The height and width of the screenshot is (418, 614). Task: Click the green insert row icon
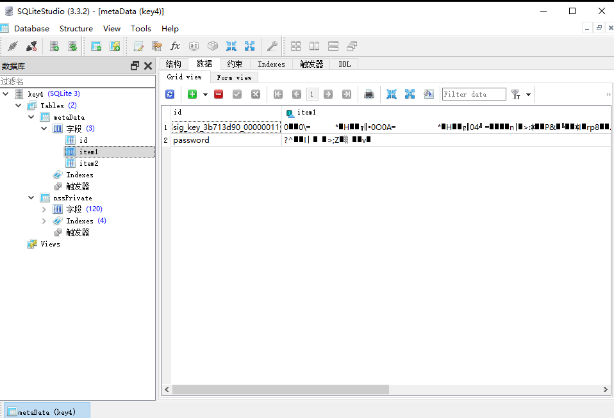[x=192, y=94]
